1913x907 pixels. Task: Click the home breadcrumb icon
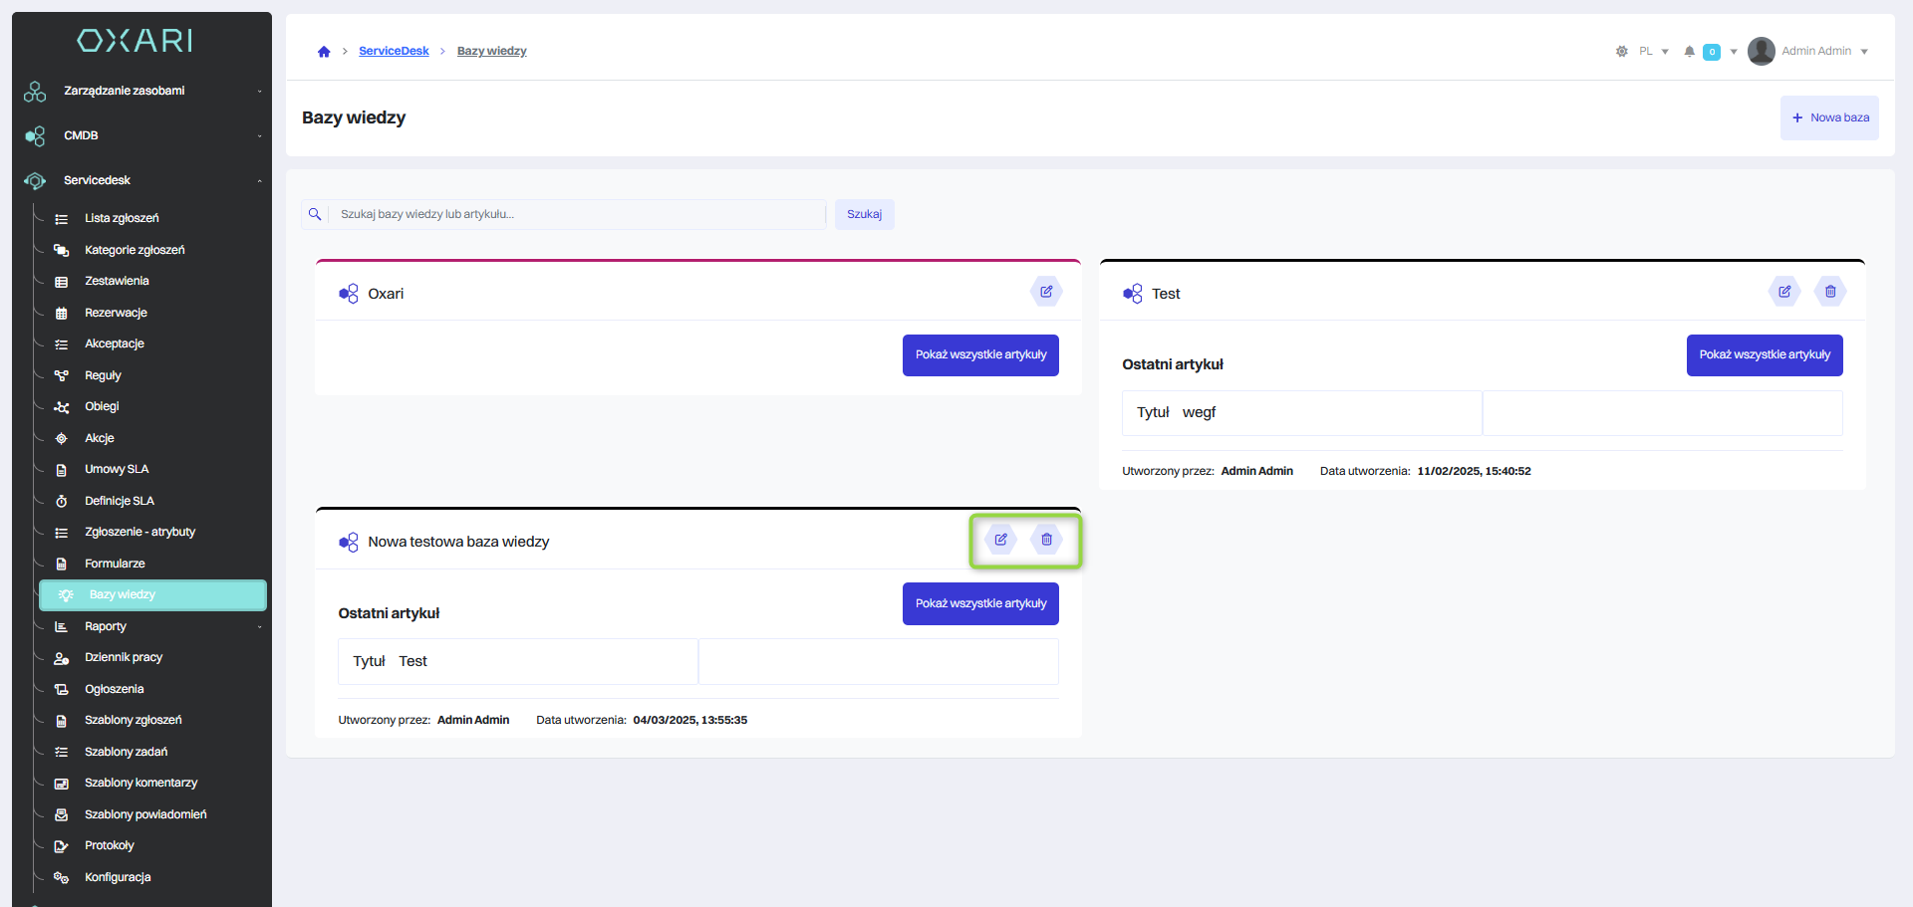pos(324,52)
